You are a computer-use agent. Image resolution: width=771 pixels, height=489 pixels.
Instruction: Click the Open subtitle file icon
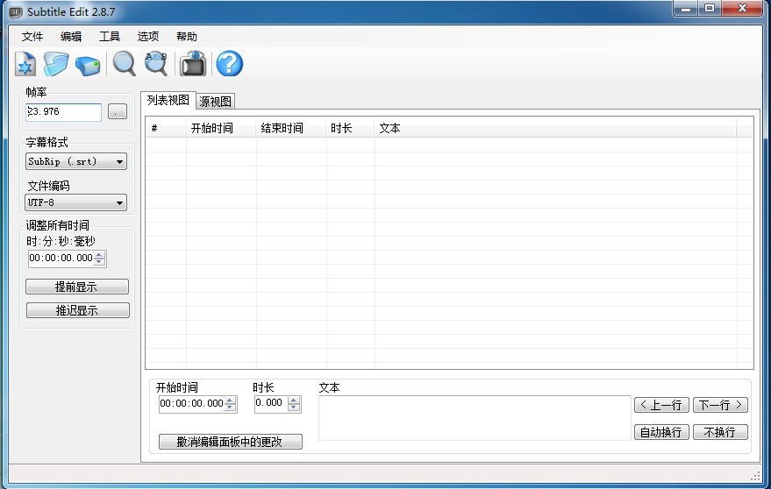click(x=56, y=65)
